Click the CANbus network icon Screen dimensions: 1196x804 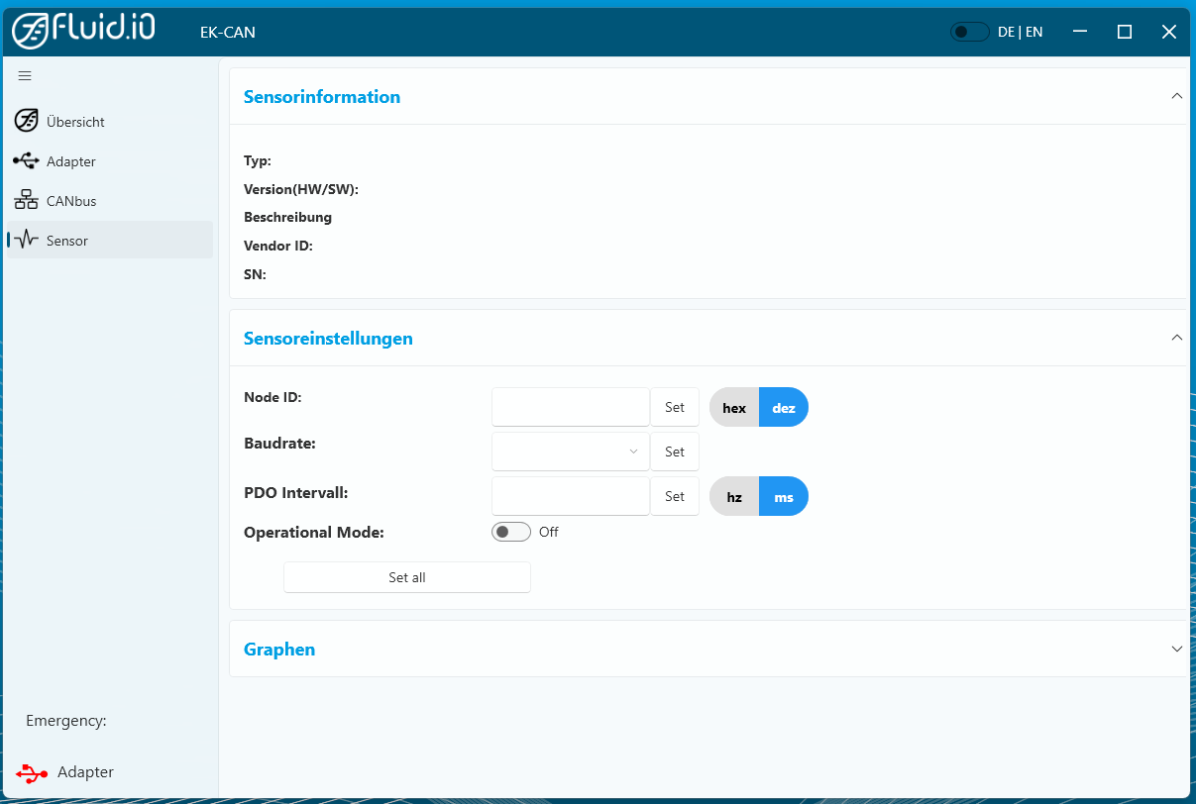27,201
